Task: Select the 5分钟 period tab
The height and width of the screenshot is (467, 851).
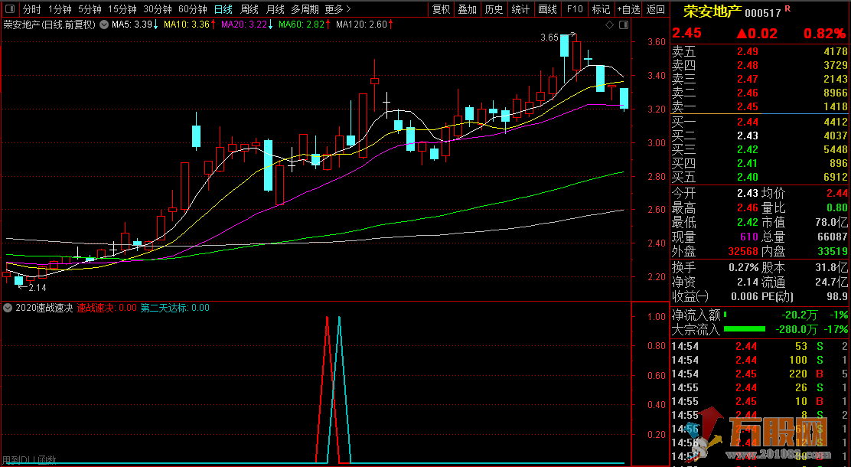Action: [x=90, y=9]
